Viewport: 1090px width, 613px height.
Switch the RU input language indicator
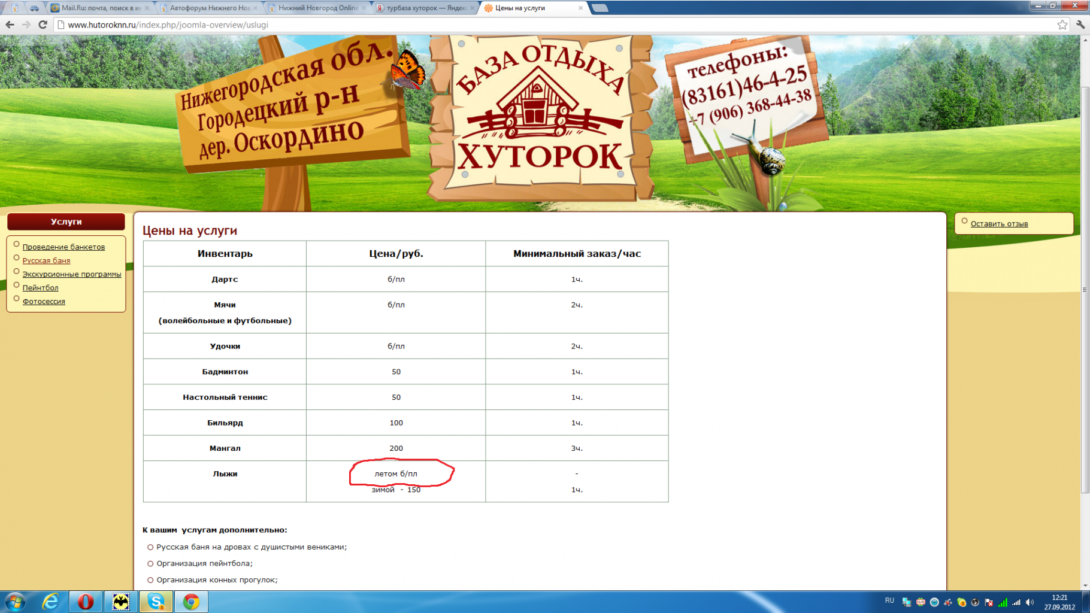(889, 600)
